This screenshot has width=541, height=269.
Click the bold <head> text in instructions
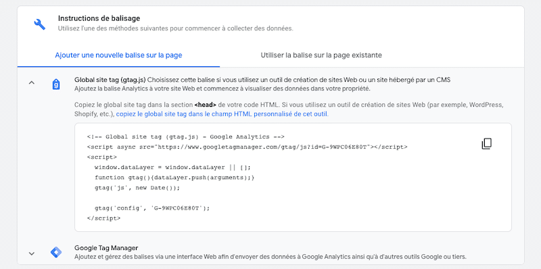206,105
